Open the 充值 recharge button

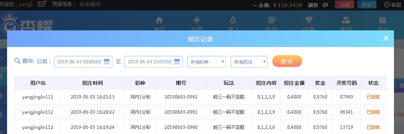[344, 4]
